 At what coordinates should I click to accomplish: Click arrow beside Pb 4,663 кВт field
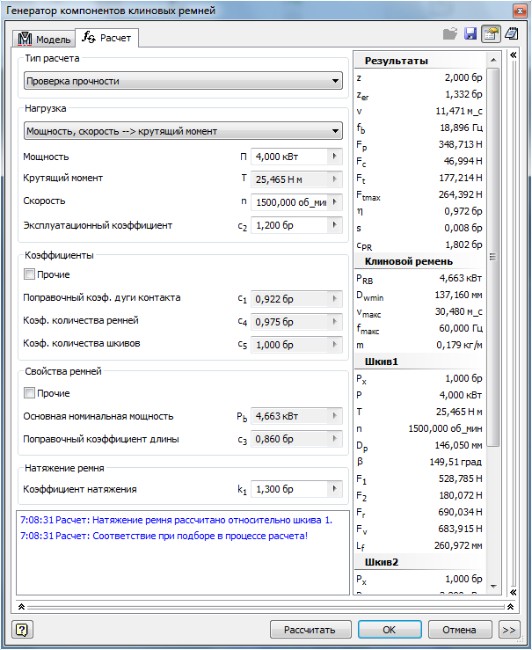tap(335, 416)
